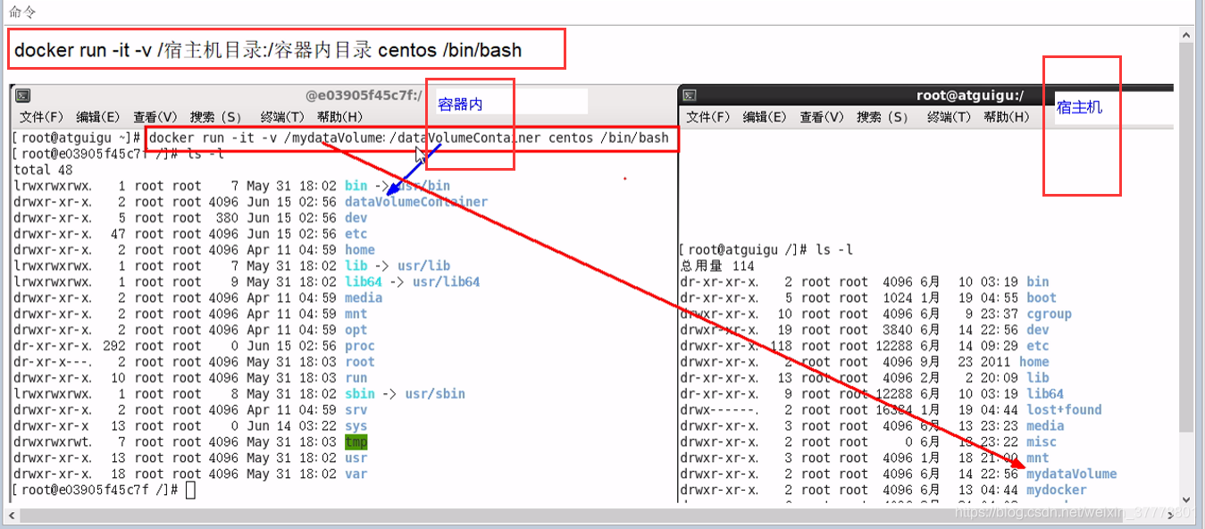1205x529 pixels.
Task: Open 终端(T) menu in the root@atguigu terminal
Action: pos(948,117)
